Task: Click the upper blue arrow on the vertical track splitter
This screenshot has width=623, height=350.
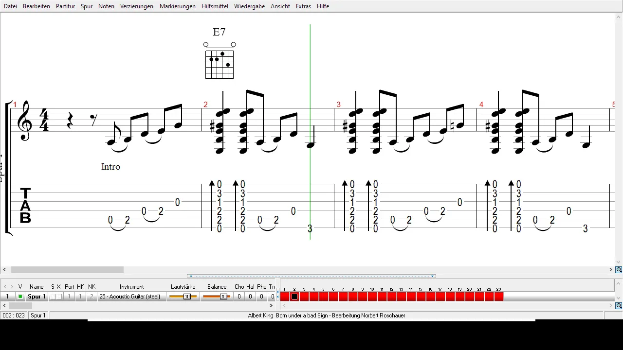Action: [x=278, y=291]
